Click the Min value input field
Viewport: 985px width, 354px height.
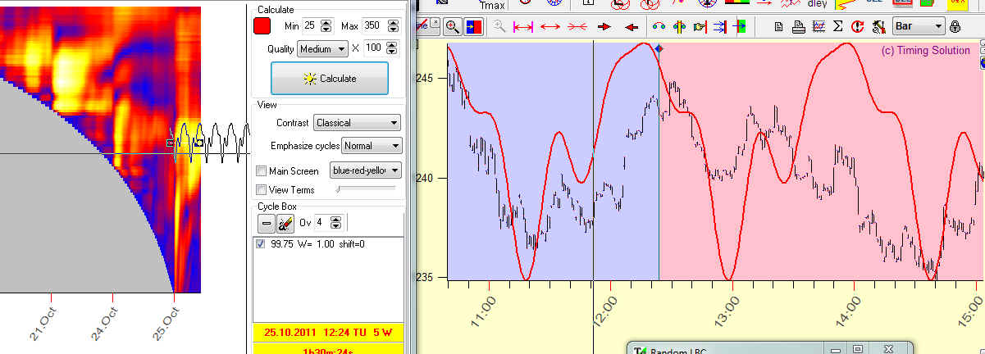coord(311,26)
